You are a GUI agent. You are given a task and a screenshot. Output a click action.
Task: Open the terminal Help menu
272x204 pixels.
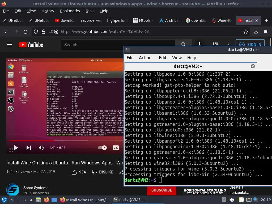[192, 58]
